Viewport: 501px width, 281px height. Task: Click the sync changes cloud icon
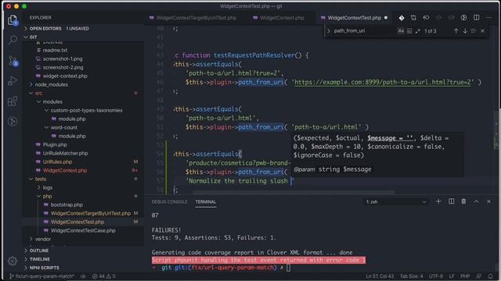pyautogui.click(x=83, y=276)
